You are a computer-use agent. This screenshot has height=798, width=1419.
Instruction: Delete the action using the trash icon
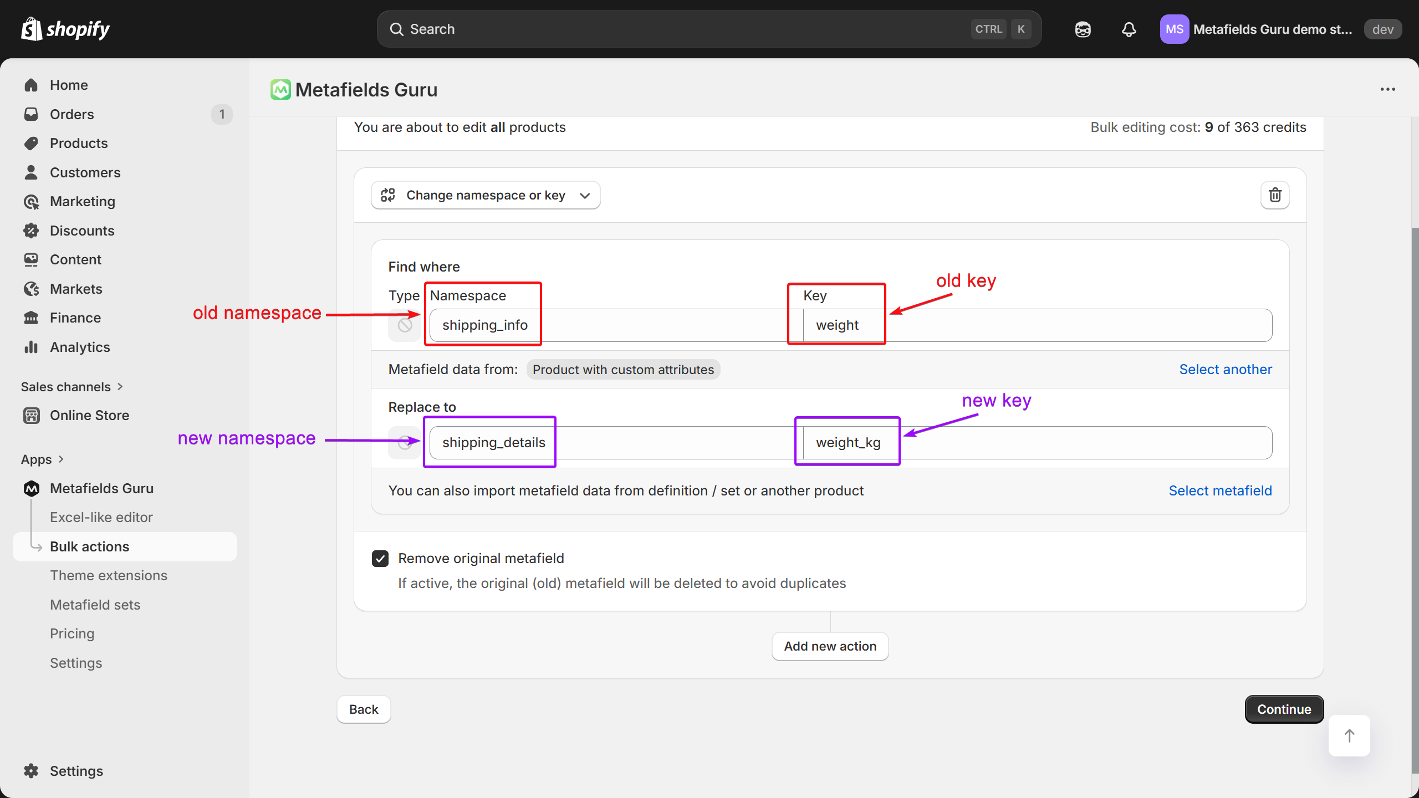coord(1275,195)
